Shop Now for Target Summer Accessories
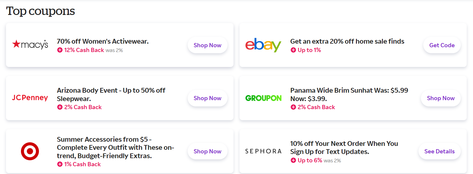This screenshot has width=473, height=174. (207, 151)
